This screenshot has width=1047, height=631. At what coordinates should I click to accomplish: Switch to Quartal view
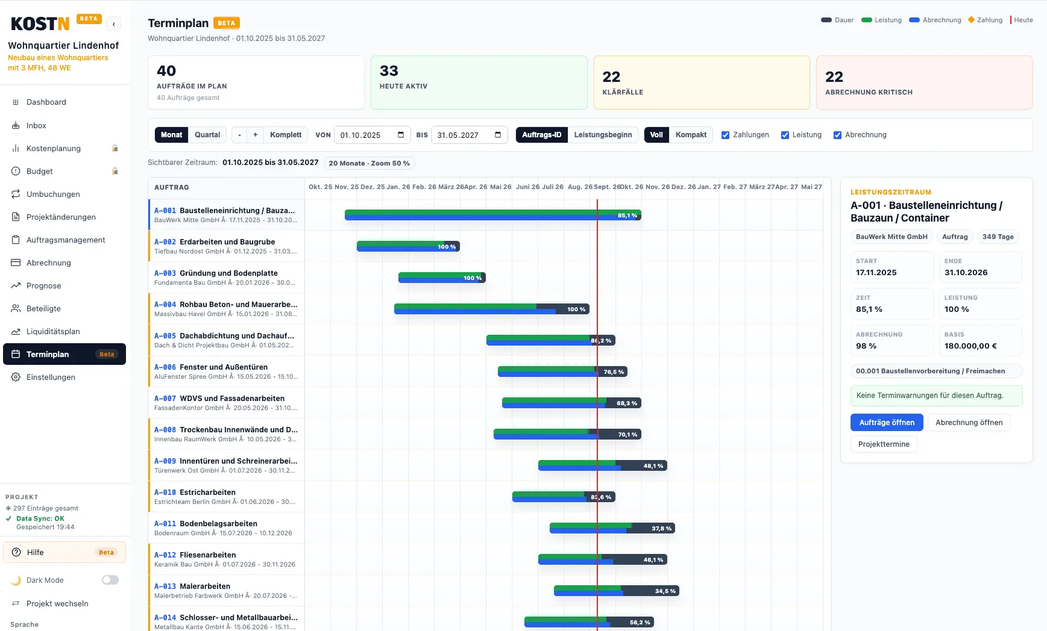207,135
